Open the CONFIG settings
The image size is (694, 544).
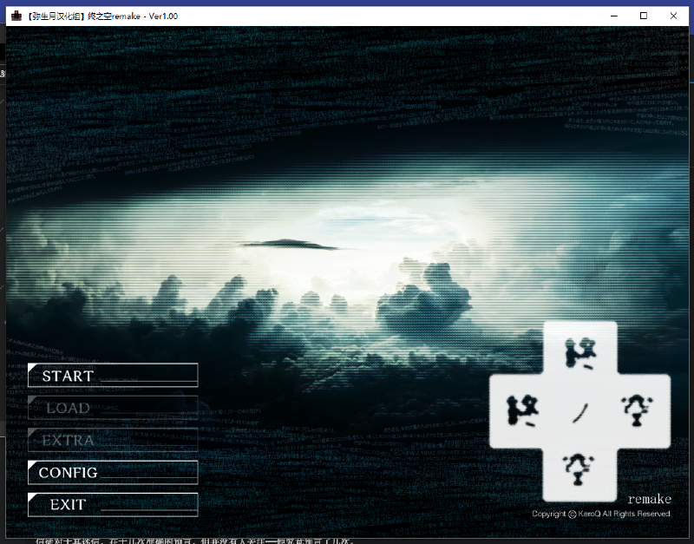coord(112,472)
